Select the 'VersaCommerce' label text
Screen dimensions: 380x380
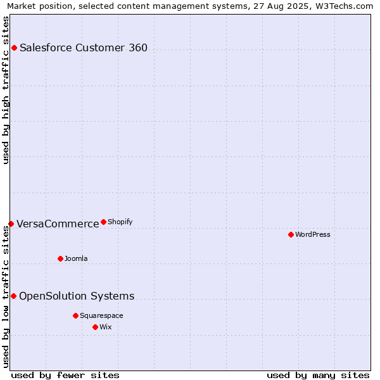[x=58, y=224]
